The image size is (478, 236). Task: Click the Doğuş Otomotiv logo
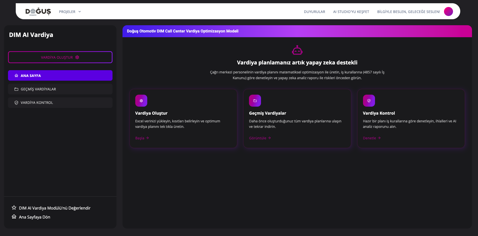click(38, 11)
